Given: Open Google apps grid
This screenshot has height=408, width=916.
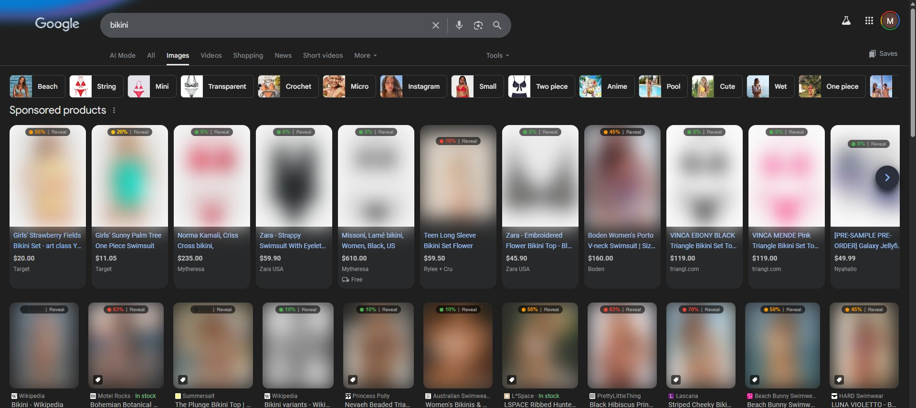Looking at the screenshot, I should coord(869,21).
